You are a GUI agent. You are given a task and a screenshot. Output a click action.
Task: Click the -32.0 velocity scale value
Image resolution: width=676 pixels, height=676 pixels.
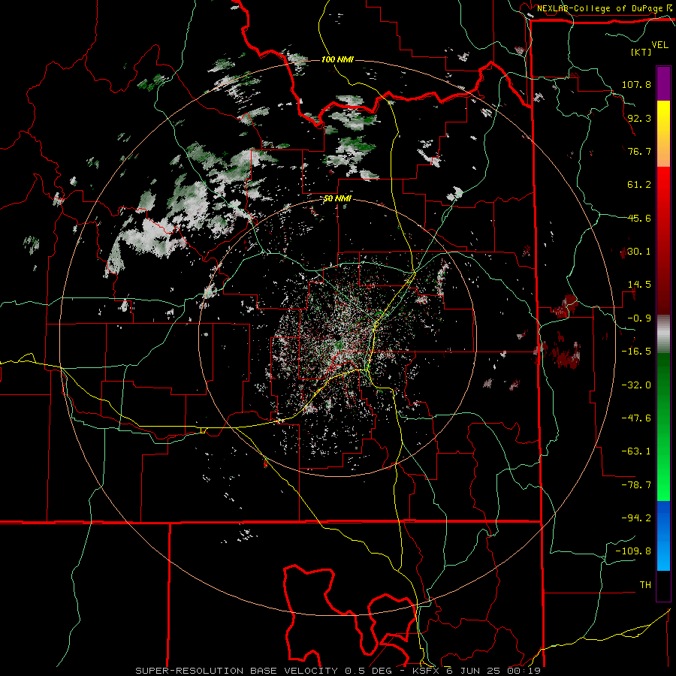(x=636, y=385)
